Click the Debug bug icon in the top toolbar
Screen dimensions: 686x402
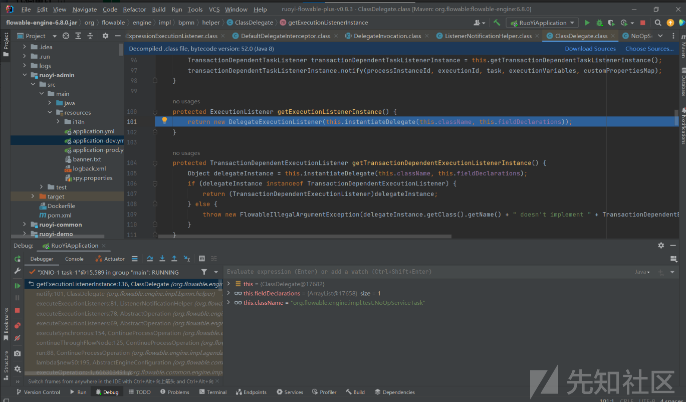pos(599,23)
